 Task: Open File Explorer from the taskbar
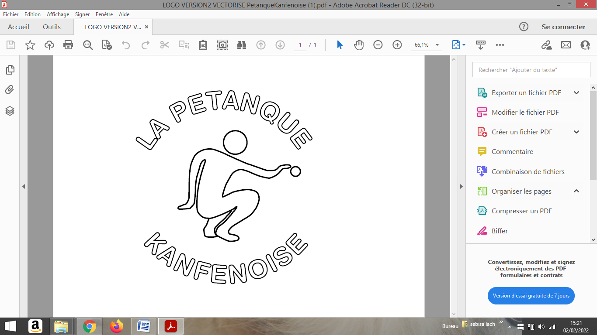click(x=61, y=326)
